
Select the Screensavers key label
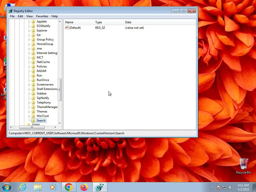coord(45,84)
